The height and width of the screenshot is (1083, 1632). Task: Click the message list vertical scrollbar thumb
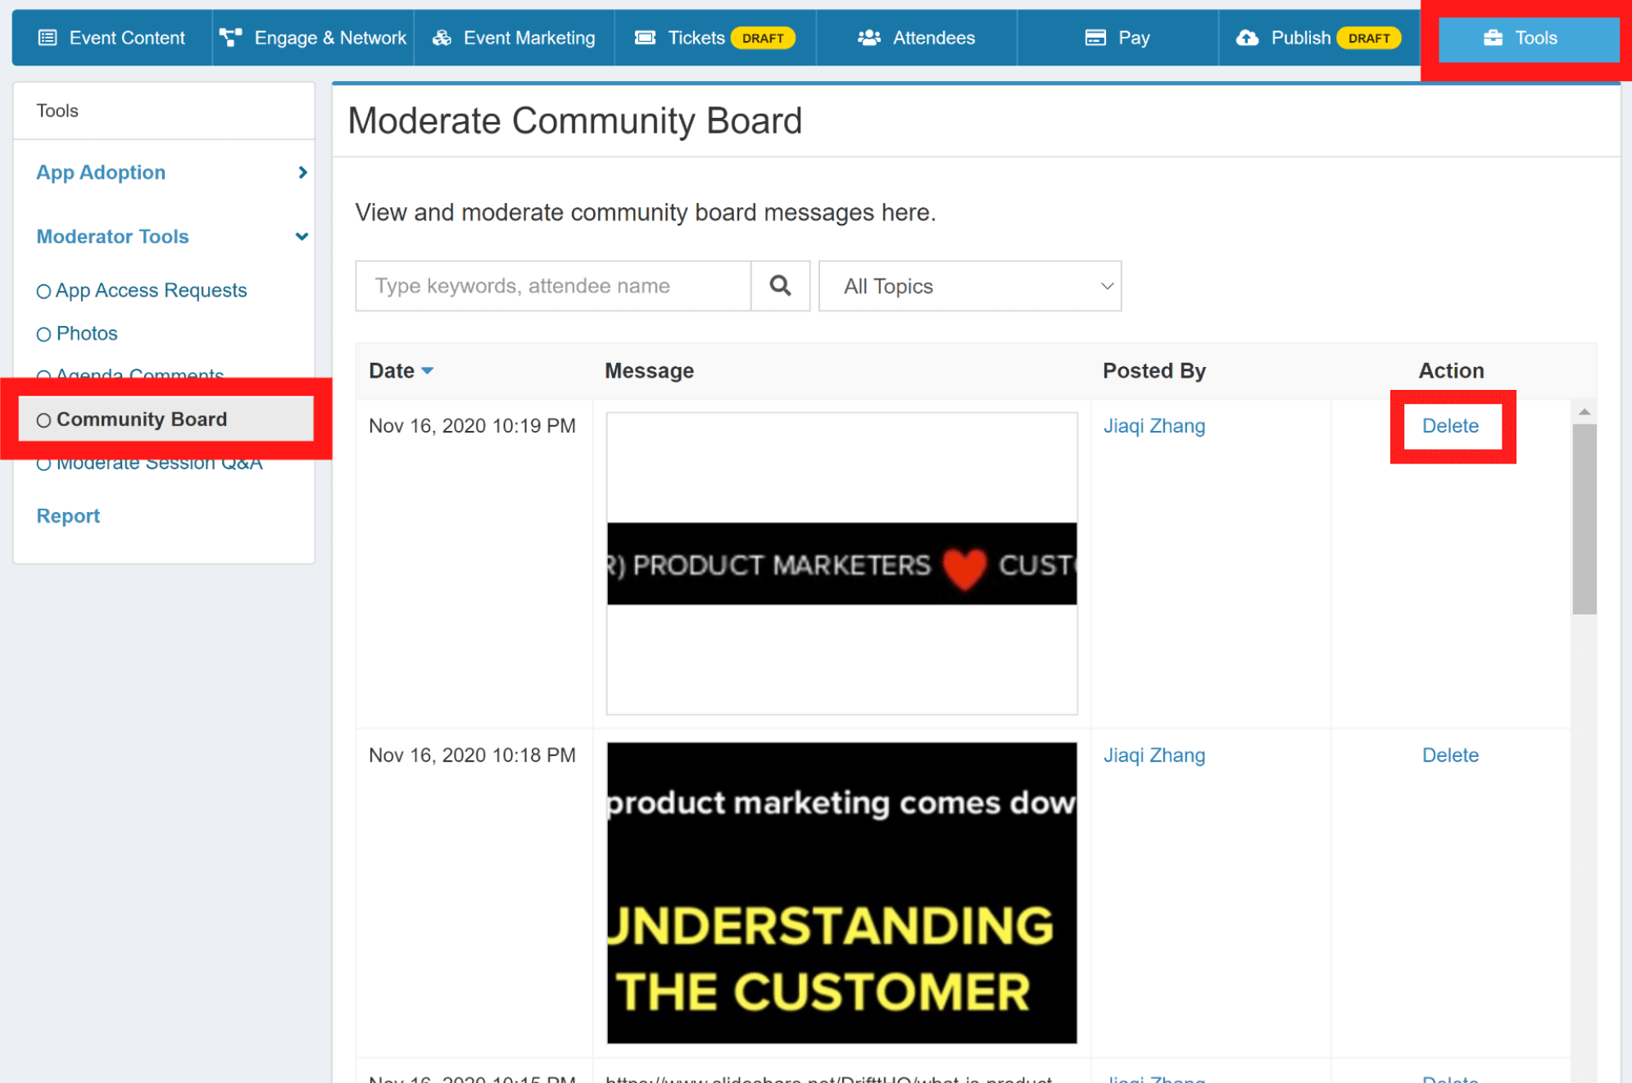[1584, 518]
